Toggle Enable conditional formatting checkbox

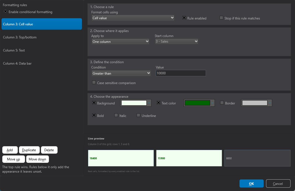pyautogui.click(x=6, y=11)
